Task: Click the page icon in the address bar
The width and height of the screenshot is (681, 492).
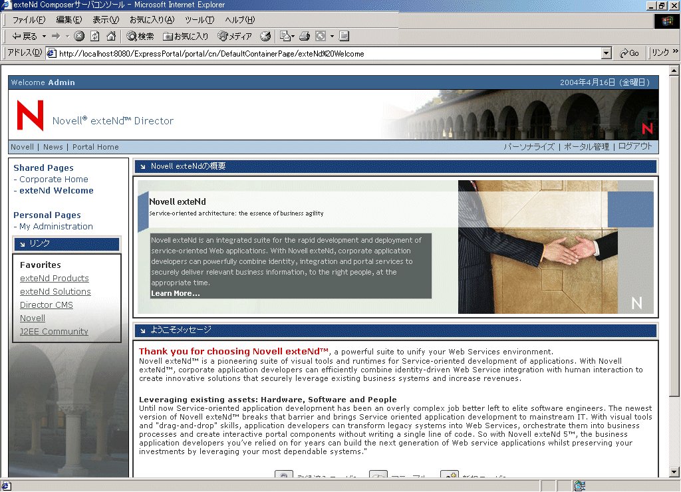Action: click(x=52, y=53)
